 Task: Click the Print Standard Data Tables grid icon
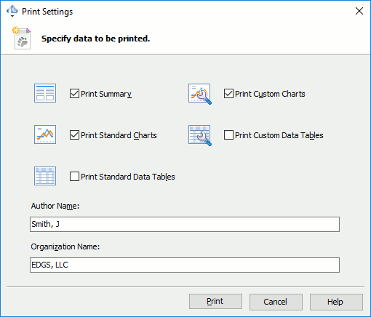pyautogui.click(x=45, y=176)
